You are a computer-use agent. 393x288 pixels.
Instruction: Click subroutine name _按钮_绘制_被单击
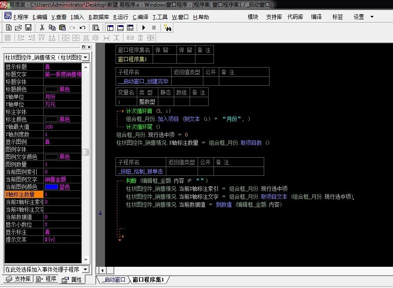coord(141,171)
